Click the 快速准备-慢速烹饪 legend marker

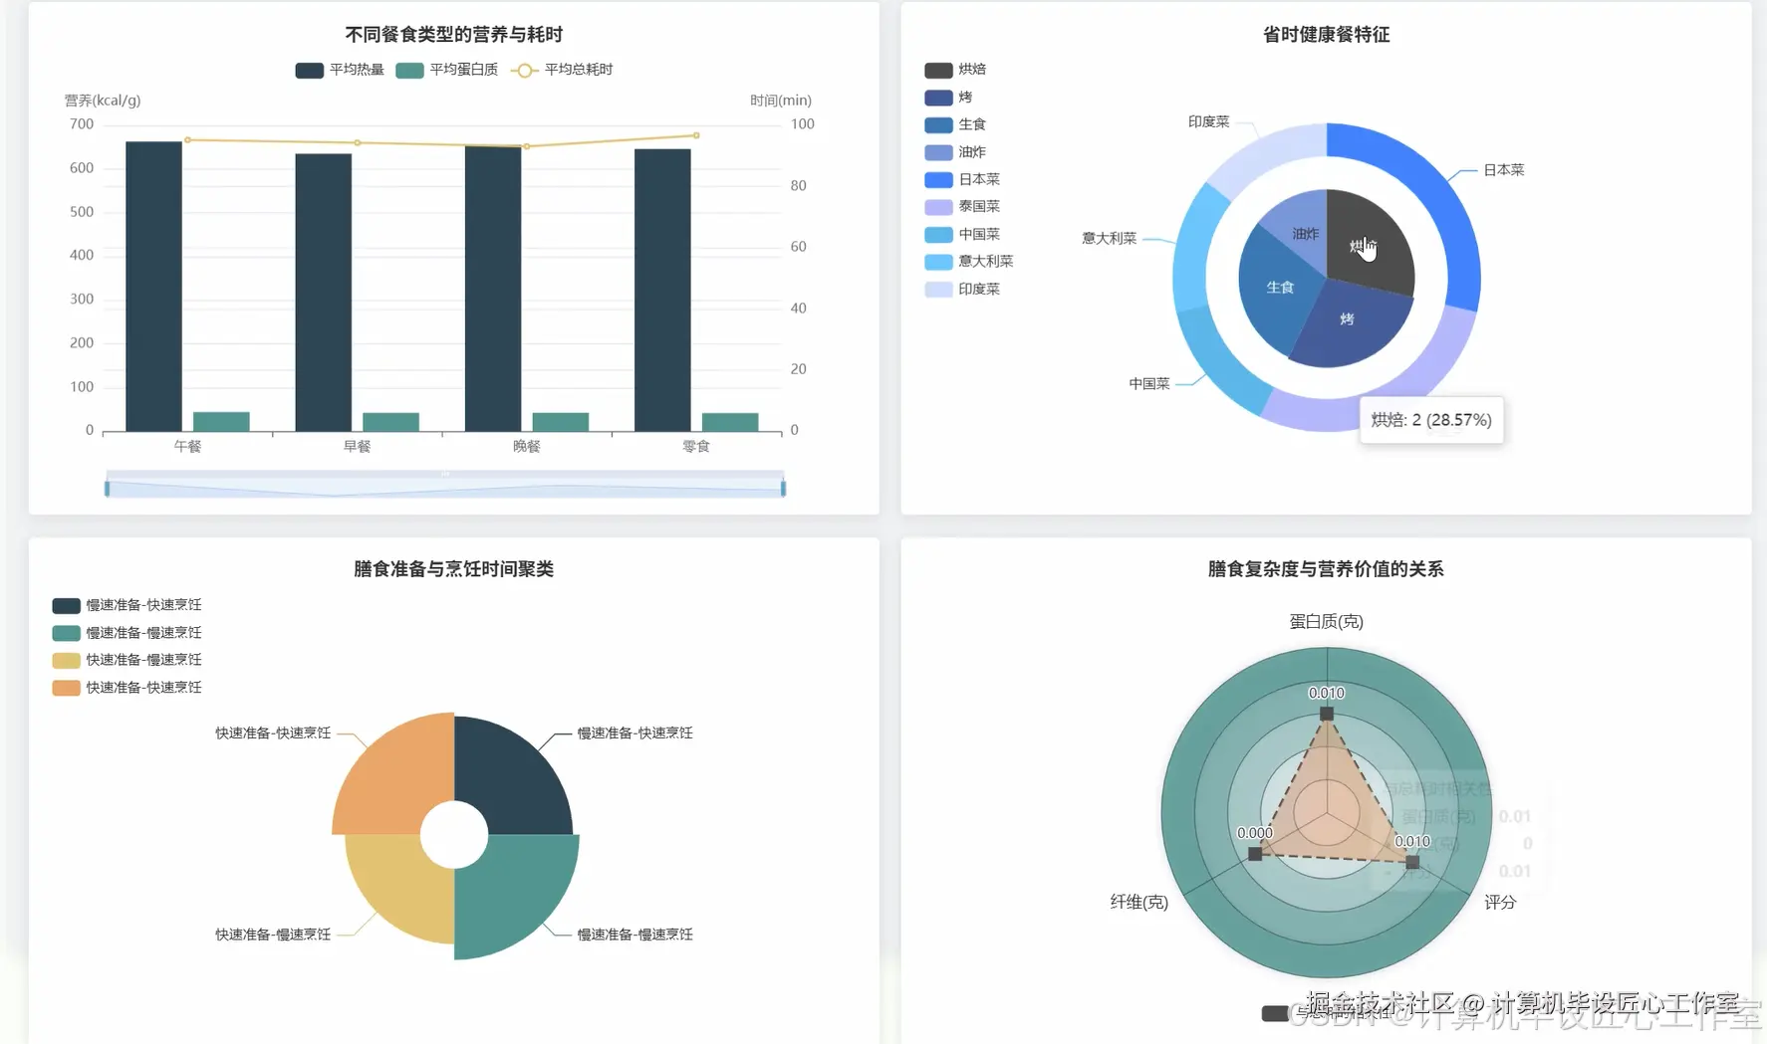65,659
